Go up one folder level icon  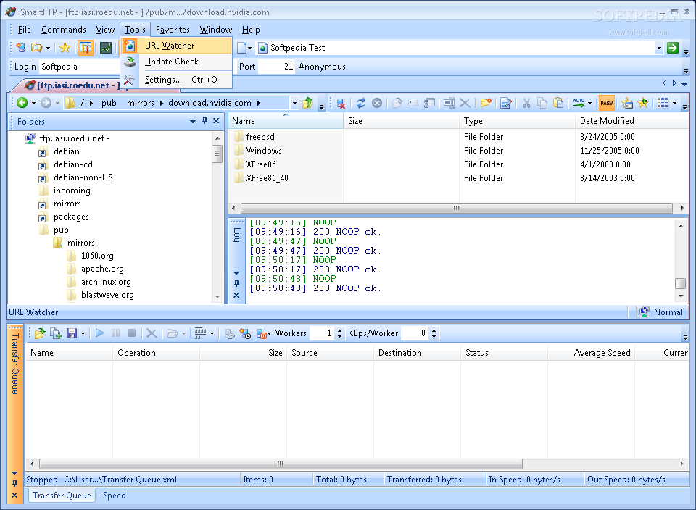point(307,103)
